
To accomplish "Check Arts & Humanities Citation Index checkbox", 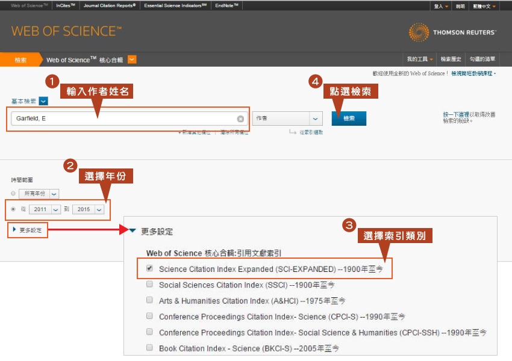I will 149,300.
